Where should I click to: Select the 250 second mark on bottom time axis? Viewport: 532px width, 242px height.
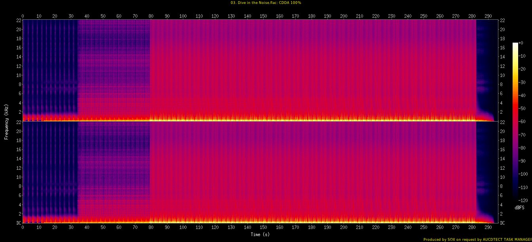(x=424, y=228)
